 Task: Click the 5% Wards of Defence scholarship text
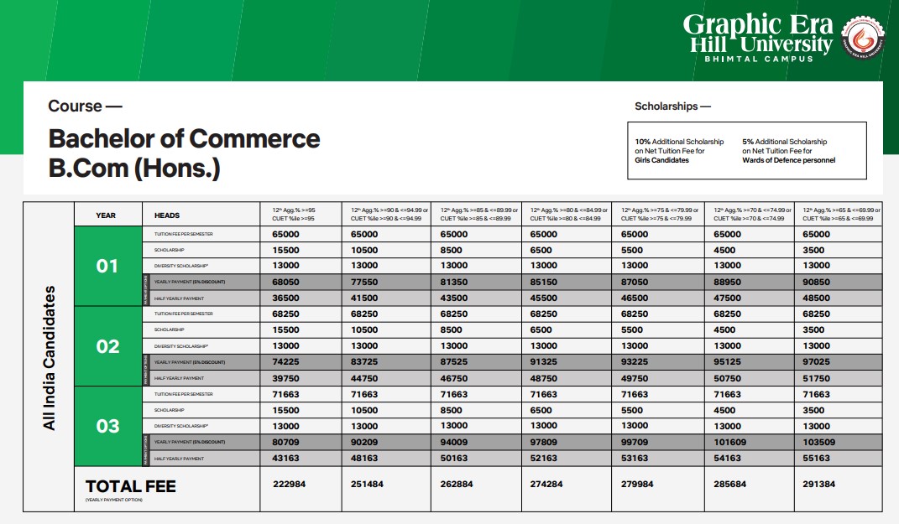click(789, 151)
